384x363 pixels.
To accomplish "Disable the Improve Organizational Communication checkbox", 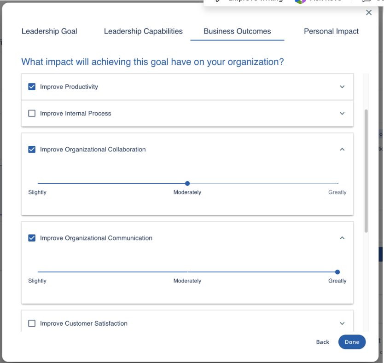I will pos(32,238).
